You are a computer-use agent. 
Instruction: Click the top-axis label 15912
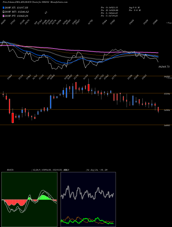(13, 22)
